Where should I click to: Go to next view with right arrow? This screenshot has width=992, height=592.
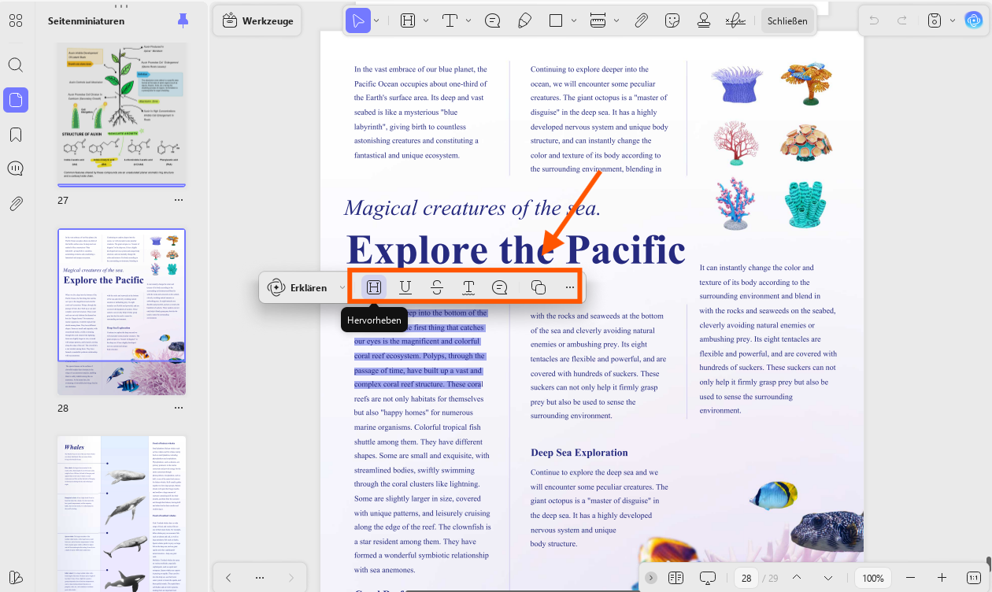[x=291, y=577]
